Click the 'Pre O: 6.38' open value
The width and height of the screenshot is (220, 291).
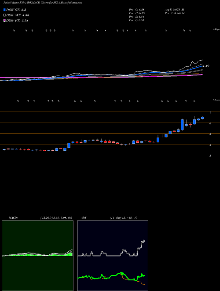137,10
